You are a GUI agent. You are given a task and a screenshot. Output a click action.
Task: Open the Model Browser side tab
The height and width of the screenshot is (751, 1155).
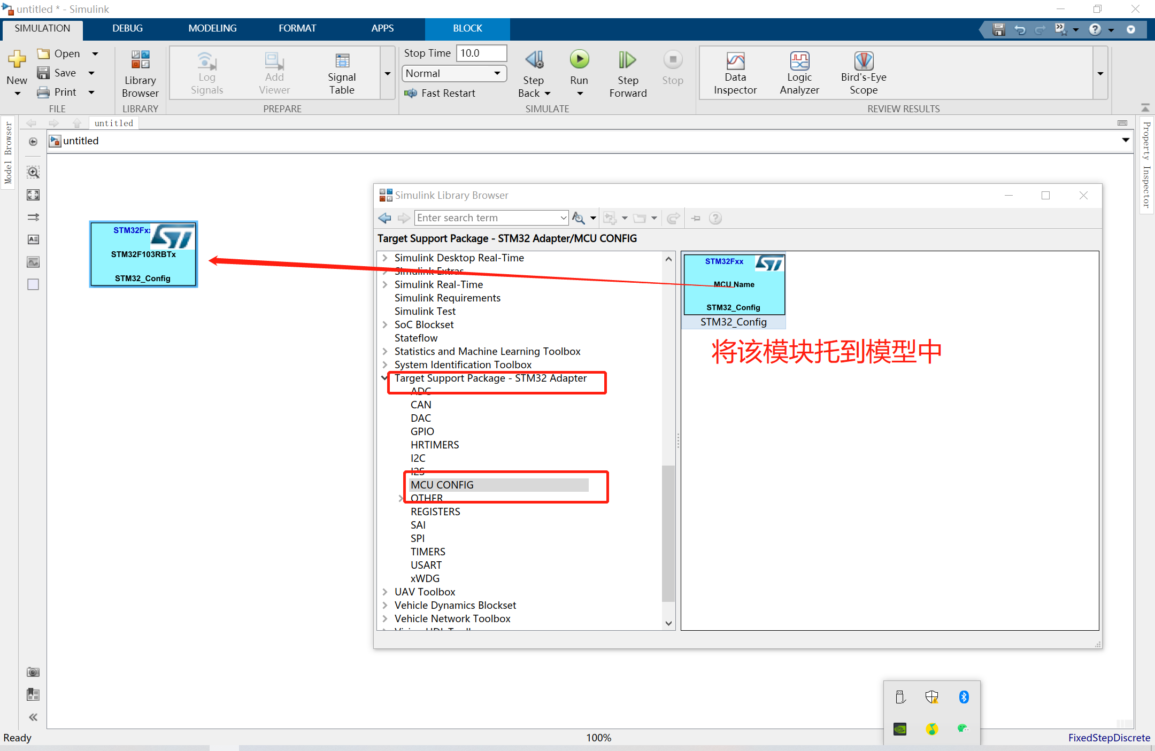coord(8,153)
